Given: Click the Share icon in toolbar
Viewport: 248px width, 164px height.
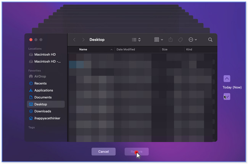Looking at the screenshot, I should [171, 39].
